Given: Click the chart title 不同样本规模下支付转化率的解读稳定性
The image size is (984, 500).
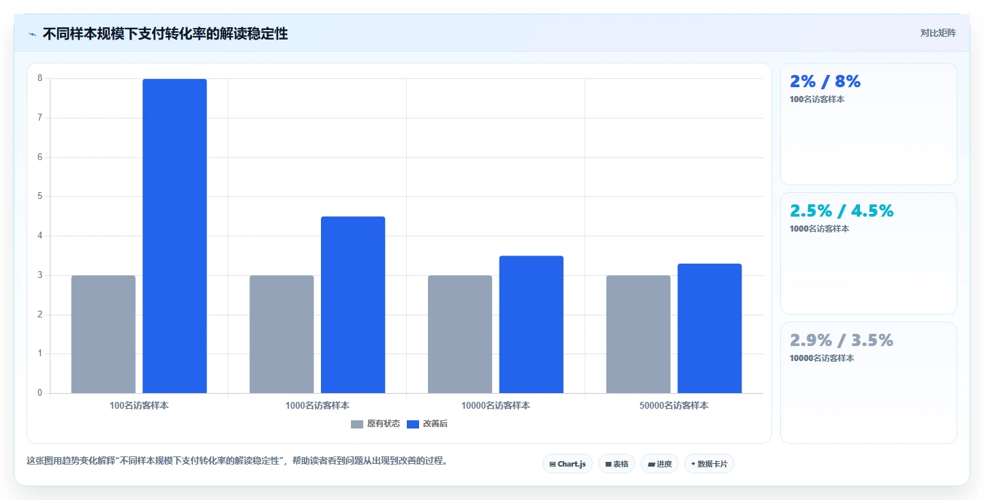Looking at the screenshot, I should (x=165, y=34).
